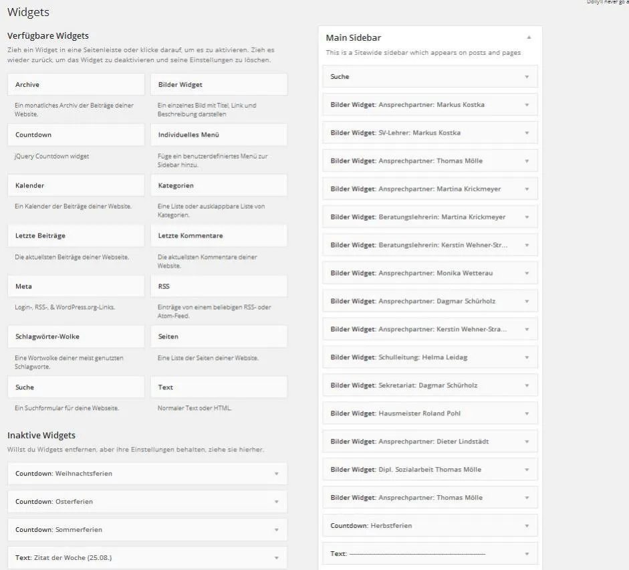Pick the Kategorien widget
Image resolution: width=629 pixels, height=570 pixels.
219,185
